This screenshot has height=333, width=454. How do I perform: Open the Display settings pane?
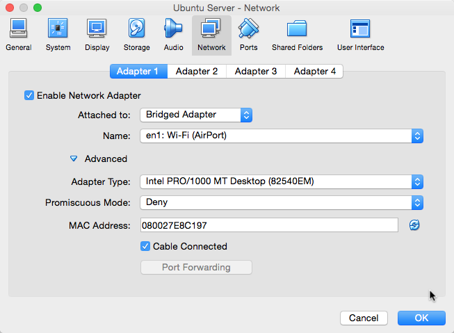97,35
